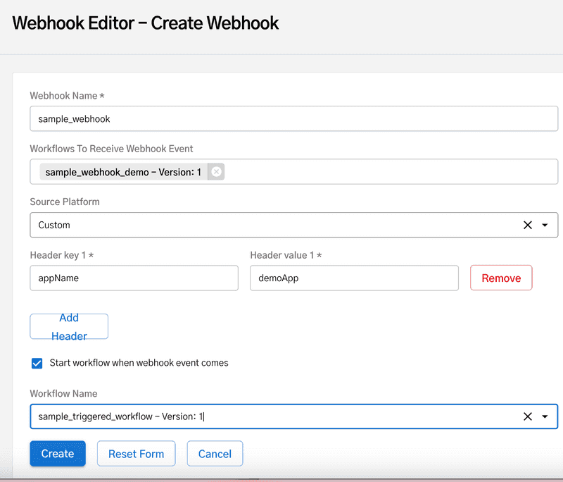Expand the Workflows To Receive Webhook Event field
Viewport: 563px width, 482px height.
[352, 171]
